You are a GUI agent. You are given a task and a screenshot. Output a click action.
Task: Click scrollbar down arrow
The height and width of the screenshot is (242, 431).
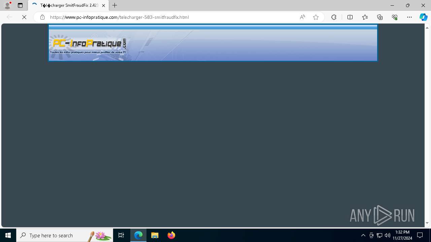tap(427, 223)
